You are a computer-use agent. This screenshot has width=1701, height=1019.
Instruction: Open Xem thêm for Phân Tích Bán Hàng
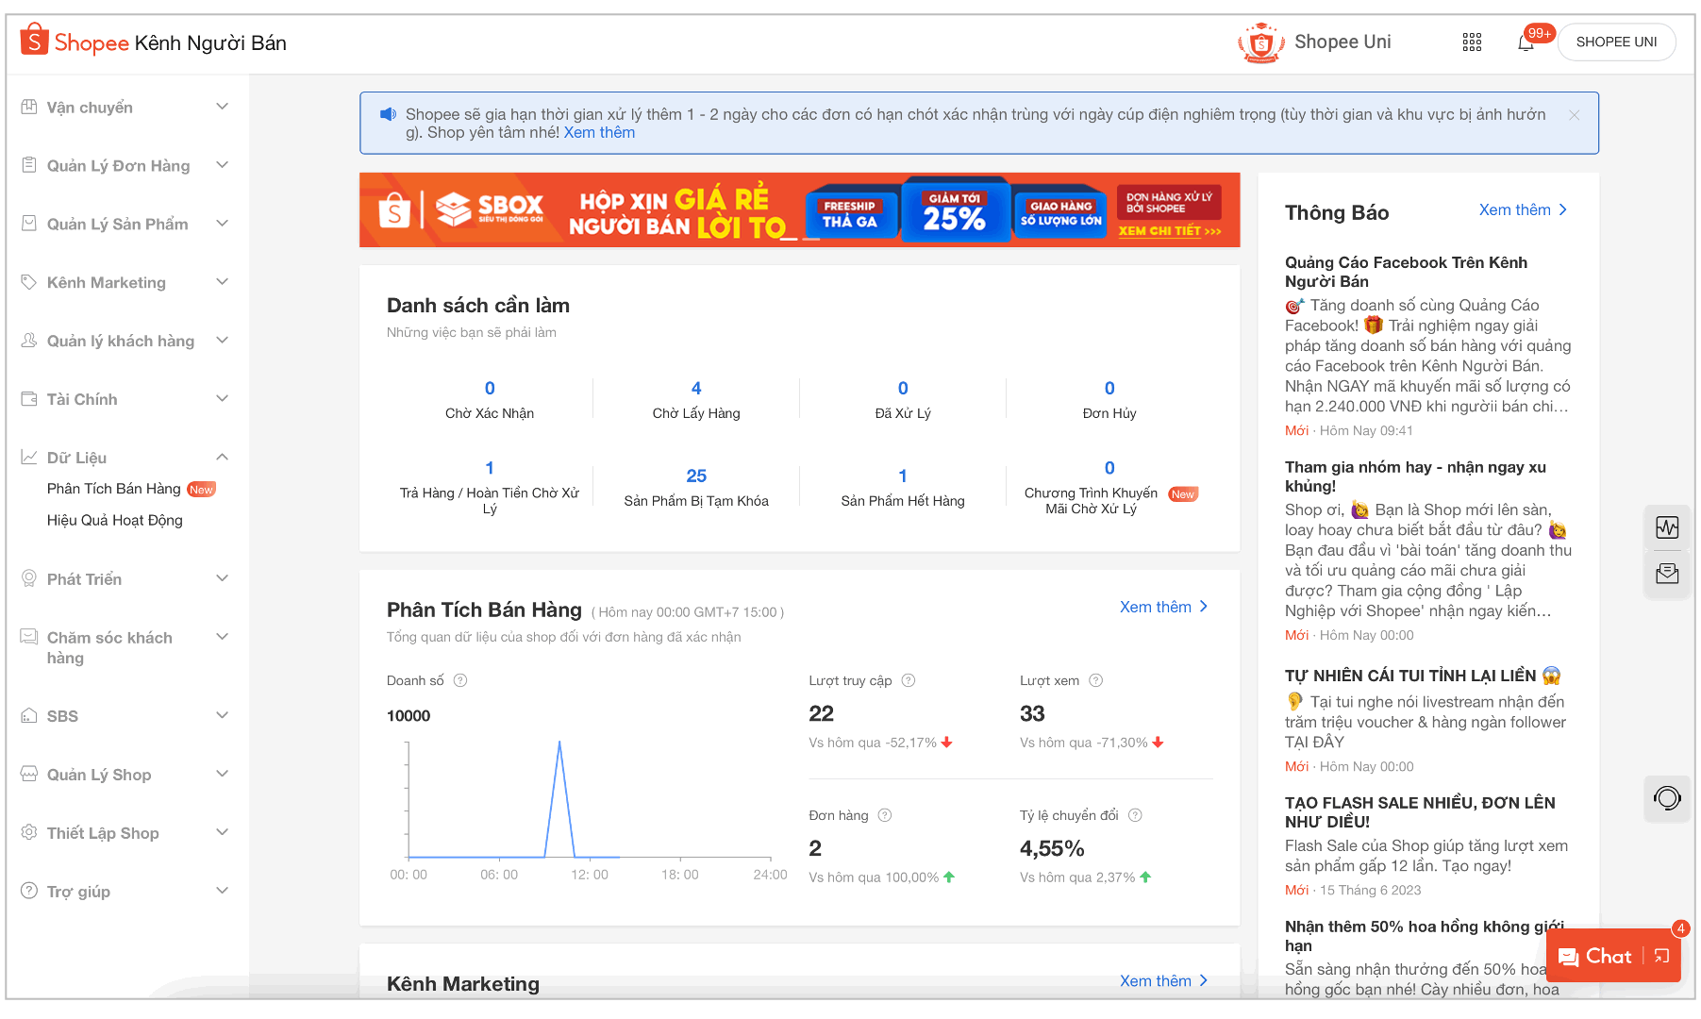click(1163, 607)
